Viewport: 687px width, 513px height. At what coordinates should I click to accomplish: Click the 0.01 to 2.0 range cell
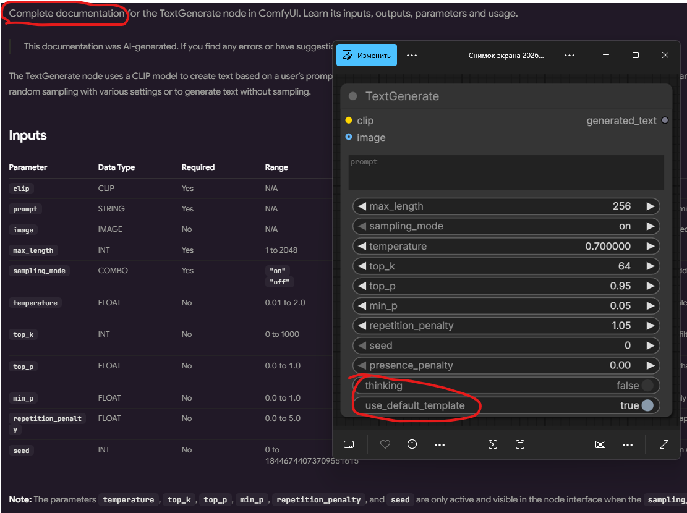tap(285, 303)
